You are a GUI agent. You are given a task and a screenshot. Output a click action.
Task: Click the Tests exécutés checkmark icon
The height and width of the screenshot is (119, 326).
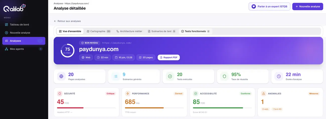tap(170, 76)
